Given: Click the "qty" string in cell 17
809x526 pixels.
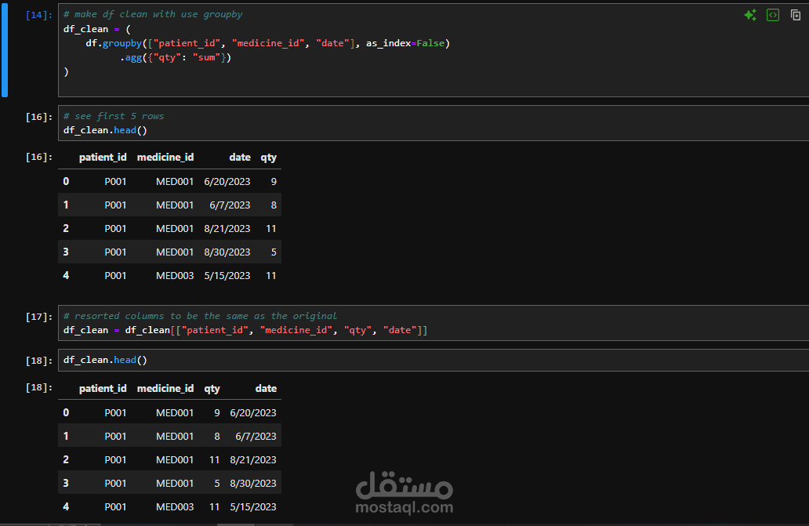Looking at the screenshot, I should [358, 330].
